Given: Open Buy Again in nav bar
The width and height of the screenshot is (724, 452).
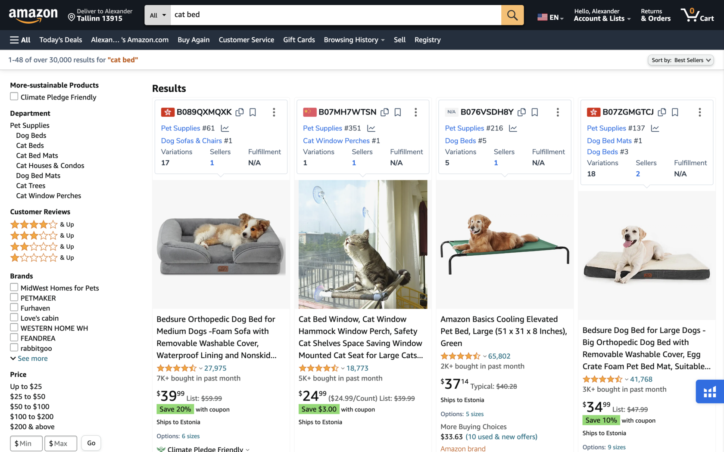Looking at the screenshot, I should [193, 40].
